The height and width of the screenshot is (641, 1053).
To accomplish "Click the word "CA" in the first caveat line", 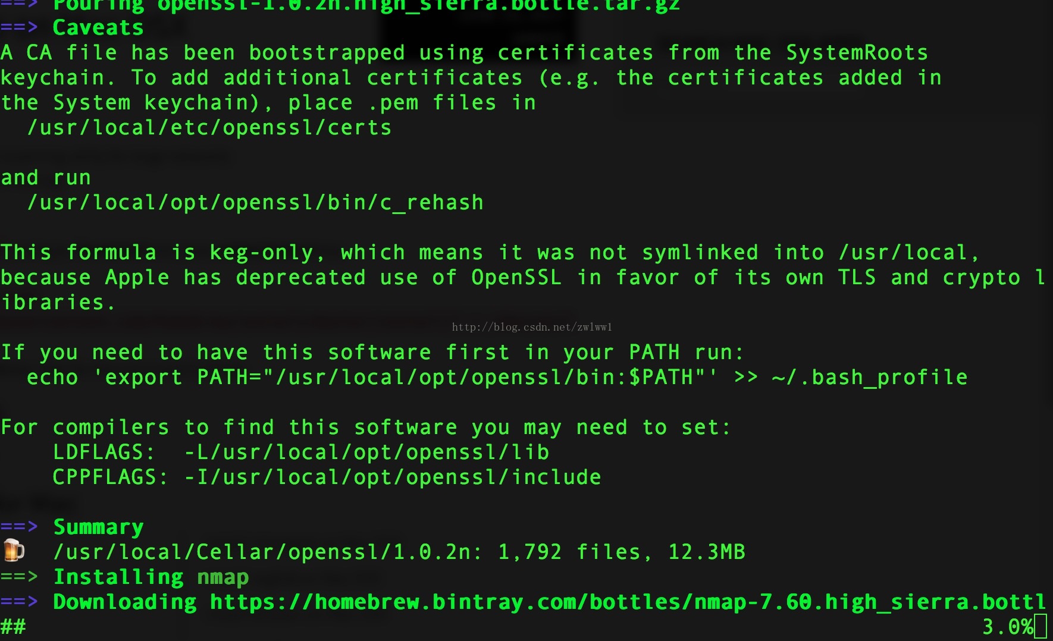I will [x=39, y=53].
